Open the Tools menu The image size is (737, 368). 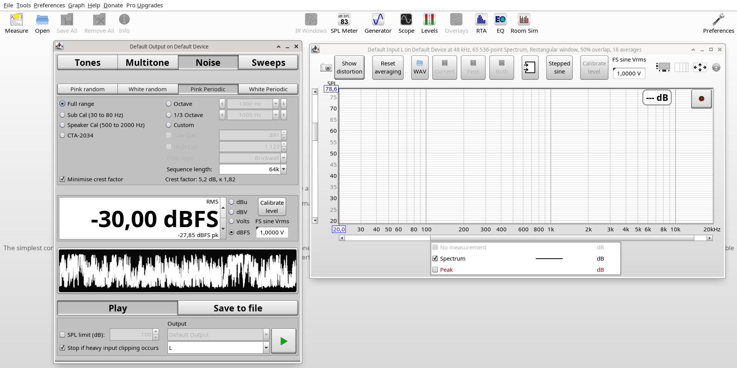click(23, 5)
